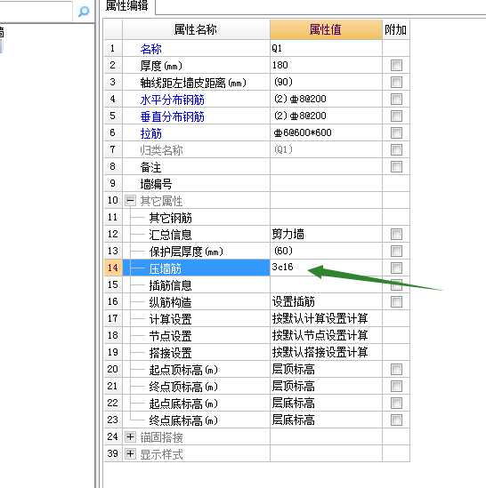
Task: Select the 备注 property row
Action: coord(196,167)
